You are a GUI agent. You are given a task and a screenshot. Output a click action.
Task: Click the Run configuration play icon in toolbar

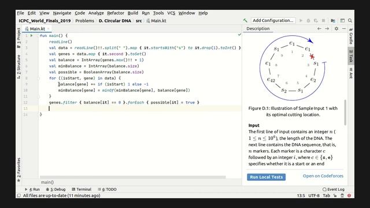(301, 21)
